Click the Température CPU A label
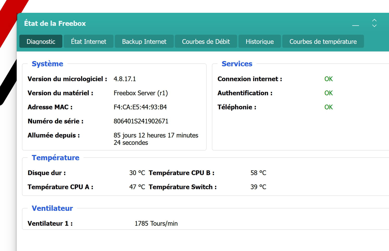Viewport: 389px width, 251px height. [x=60, y=187]
